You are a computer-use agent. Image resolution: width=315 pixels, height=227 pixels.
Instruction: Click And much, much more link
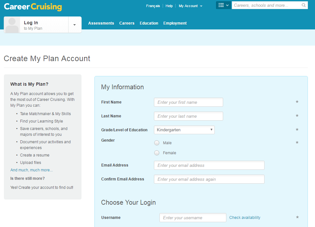[32, 170]
